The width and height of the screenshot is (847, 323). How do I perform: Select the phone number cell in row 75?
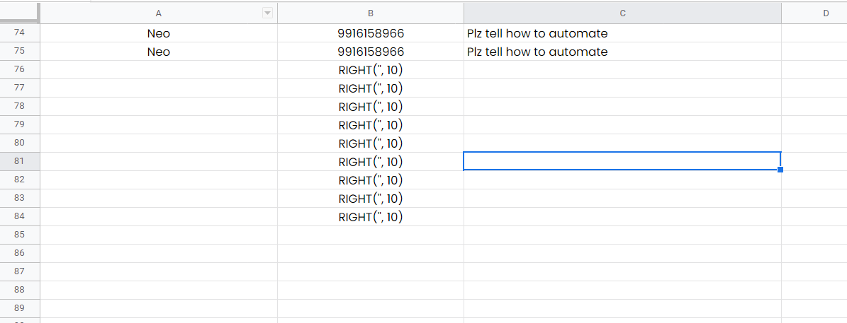(x=371, y=52)
